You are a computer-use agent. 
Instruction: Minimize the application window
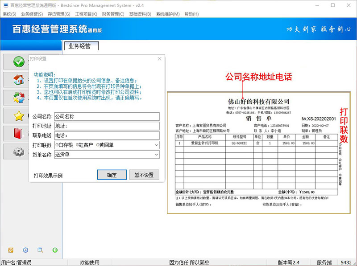tap(317, 5)
